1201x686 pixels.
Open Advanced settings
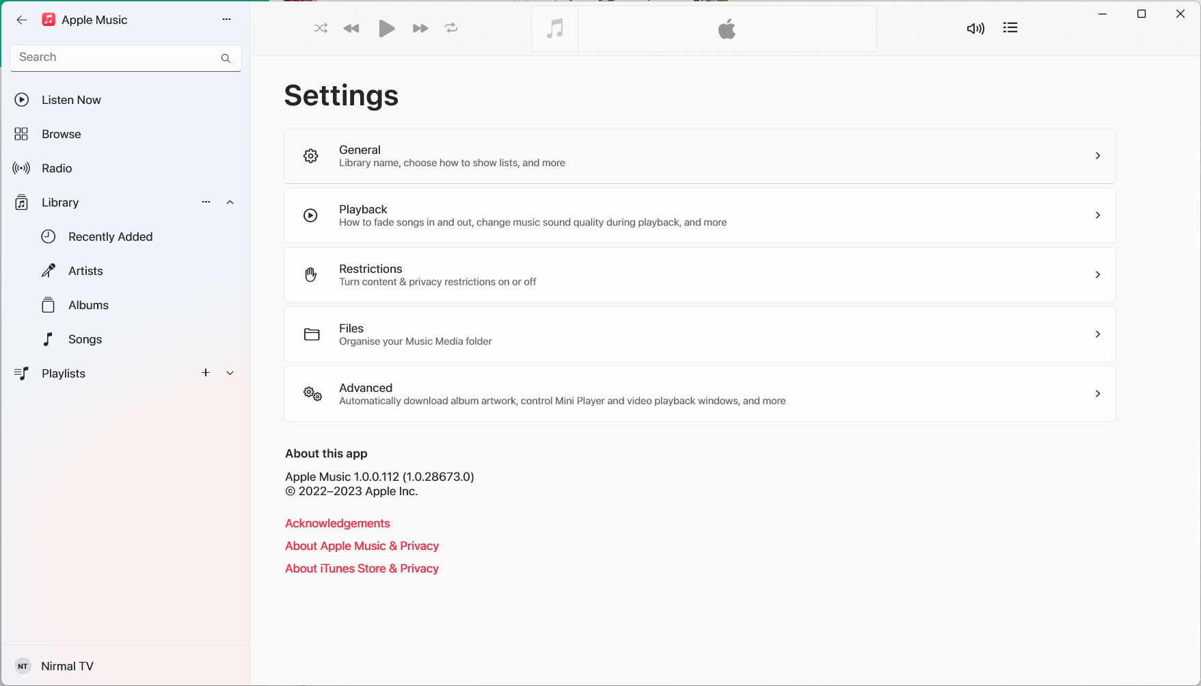tap(699, 394)
